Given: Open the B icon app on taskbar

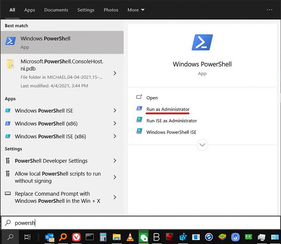Looking at the screenshot, I should [x=157, y=237].
